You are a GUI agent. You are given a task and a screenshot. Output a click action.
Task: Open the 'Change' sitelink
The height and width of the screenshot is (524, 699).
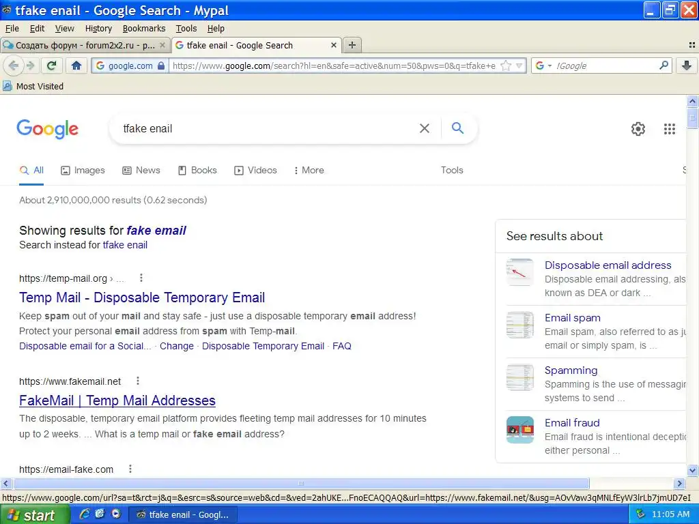tap(177, 346)
